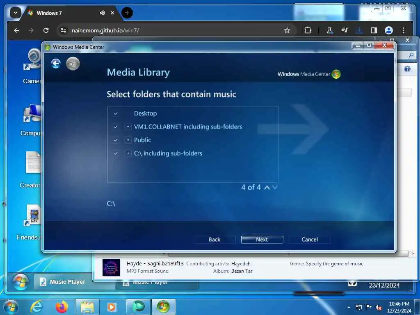Open Firefox from the taskbar
The width and height of the screenshot is (420, 315).
pyautogui.click(x=62, y=307)
